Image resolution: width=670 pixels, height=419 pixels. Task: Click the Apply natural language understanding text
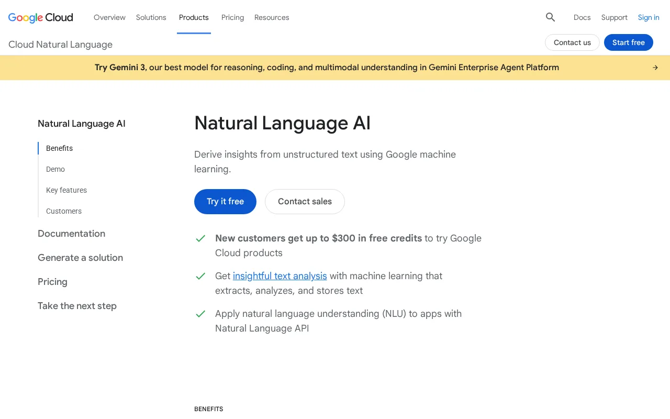338,321
